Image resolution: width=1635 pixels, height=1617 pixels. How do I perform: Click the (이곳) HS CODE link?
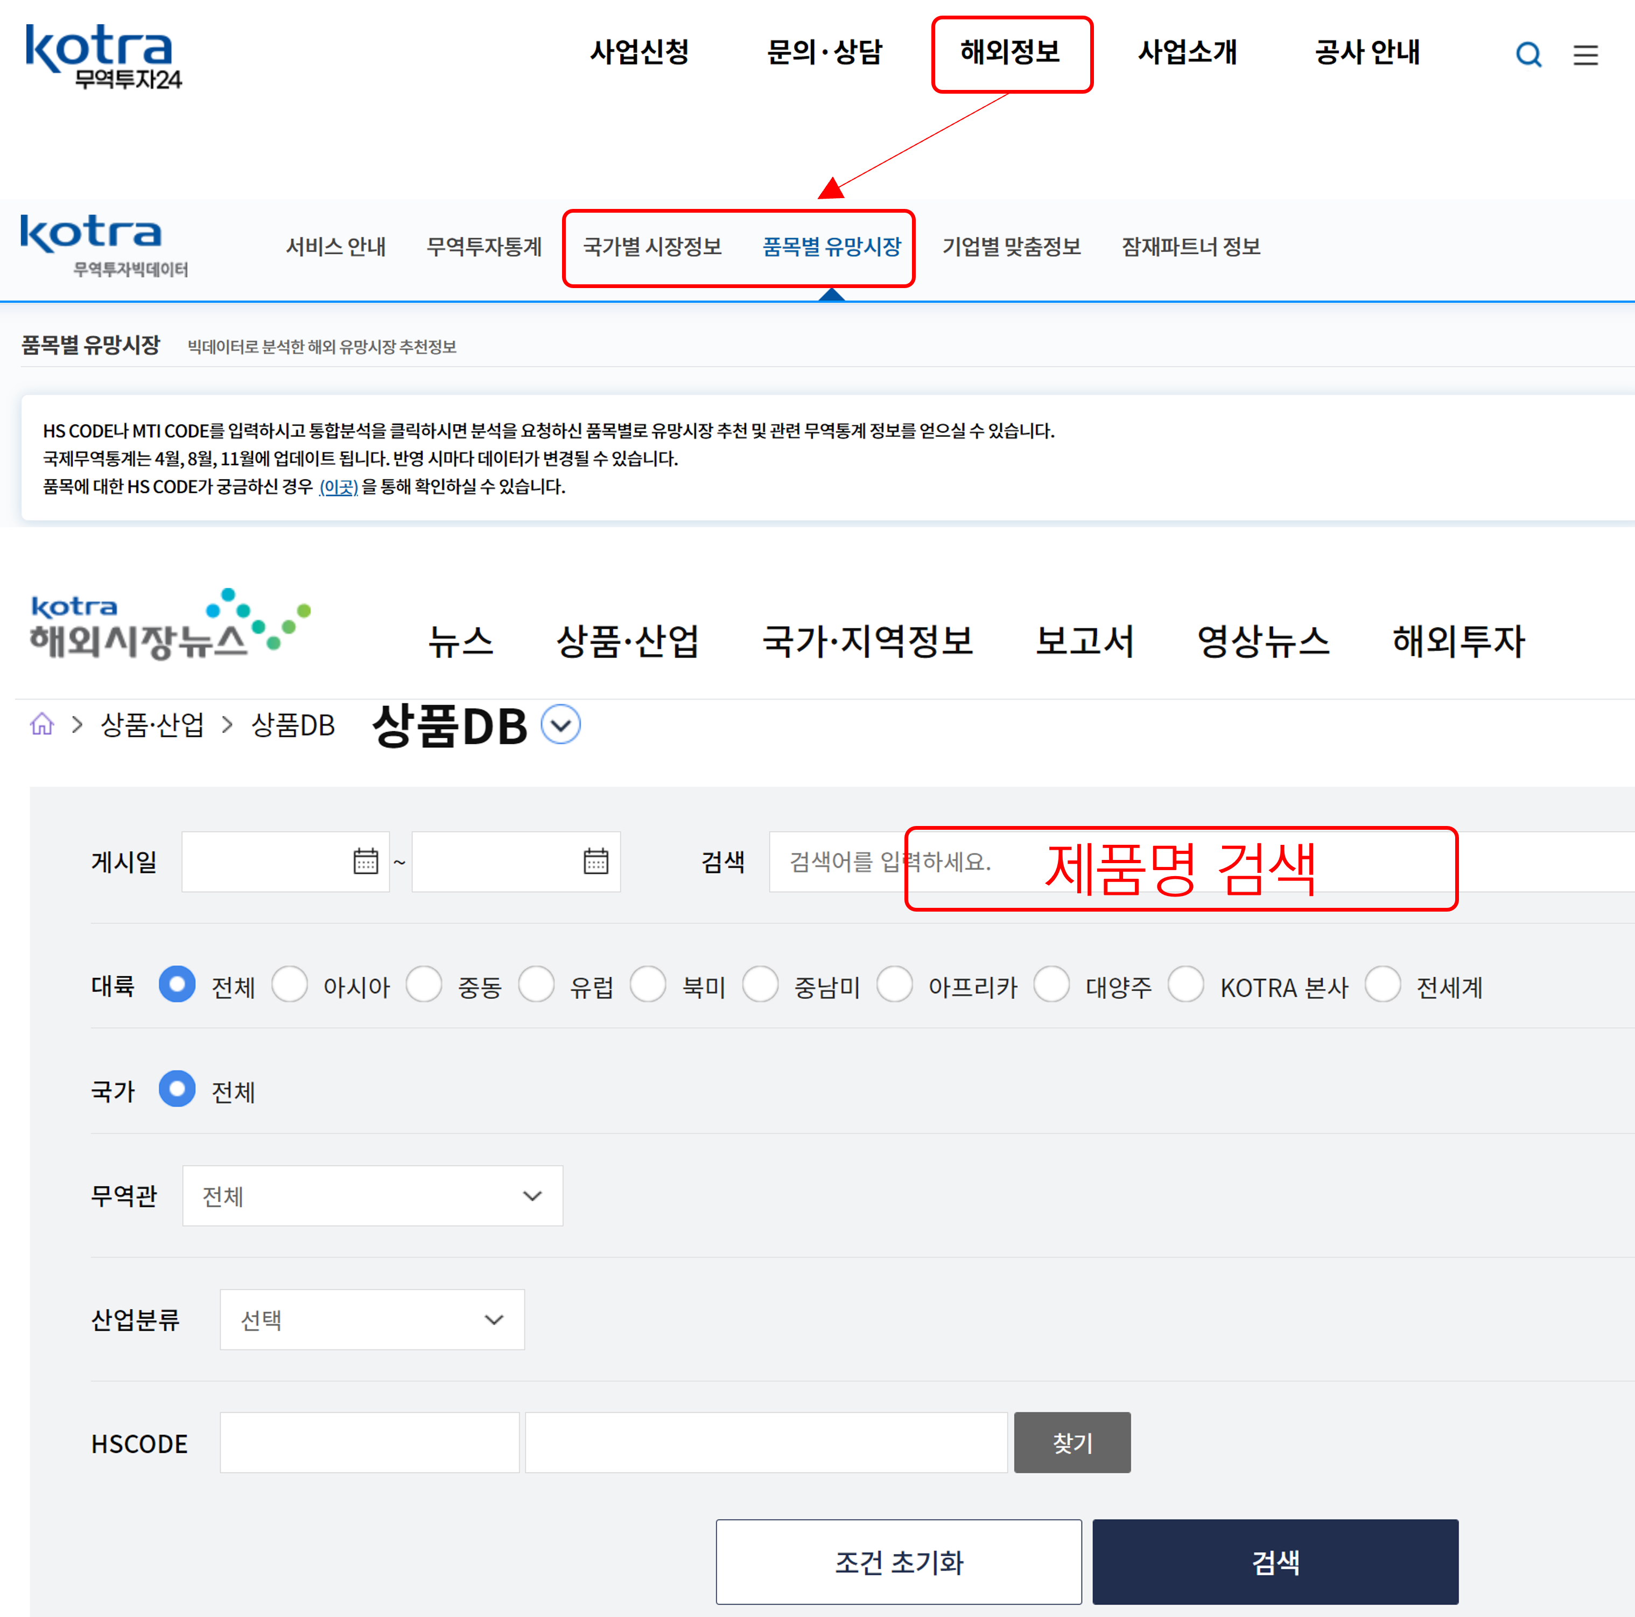(338, 487)
